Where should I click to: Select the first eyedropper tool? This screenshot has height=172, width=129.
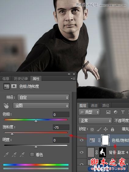pyautogui.click(x=6, y=155)
